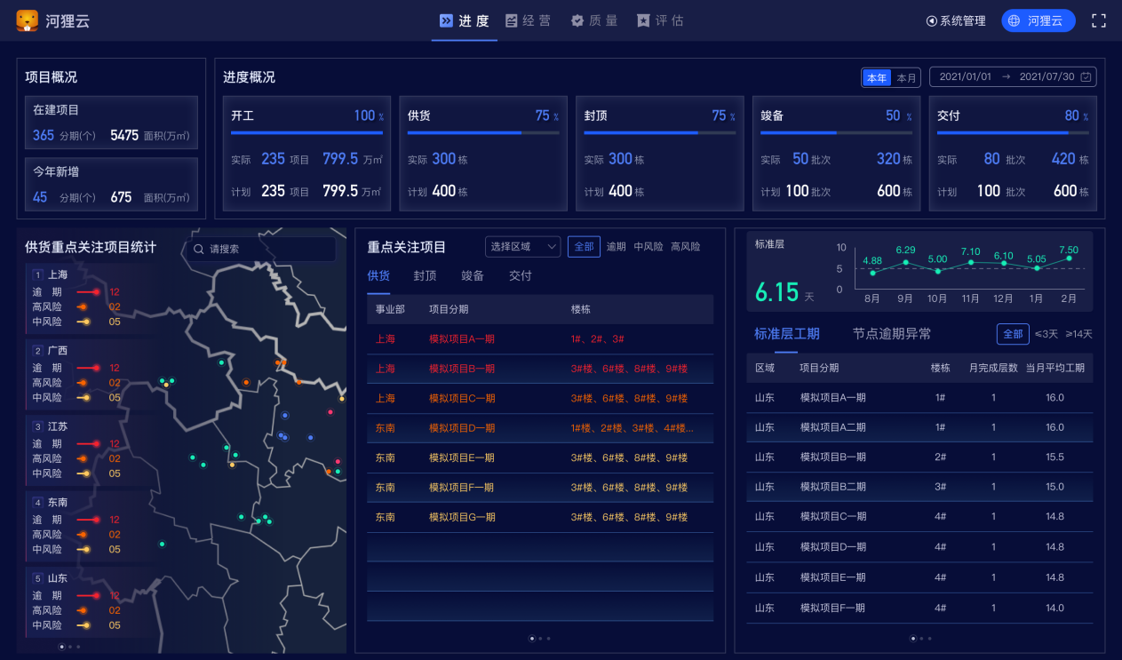
Task: Click the globe icon in 河狸云 button
Action: (x=1015, y=20)
